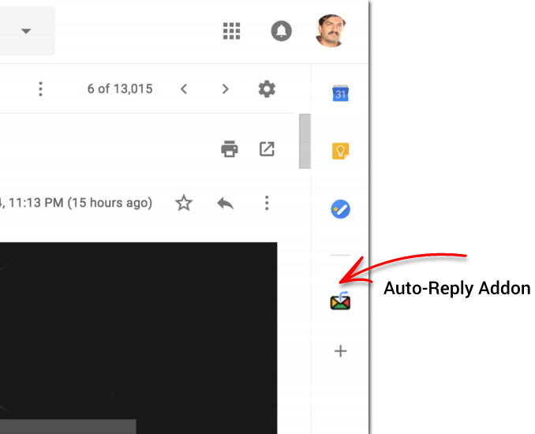
Task: Print all using the printer icon
Action: tap(230, 149)
